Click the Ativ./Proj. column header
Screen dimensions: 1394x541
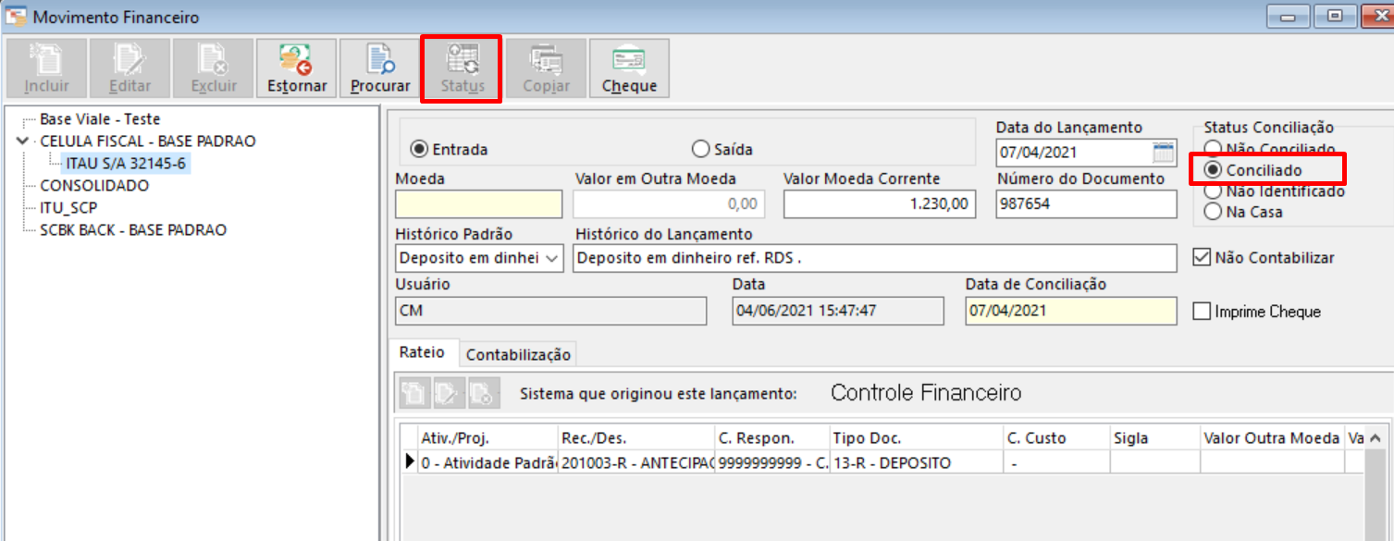pos(487,438)
